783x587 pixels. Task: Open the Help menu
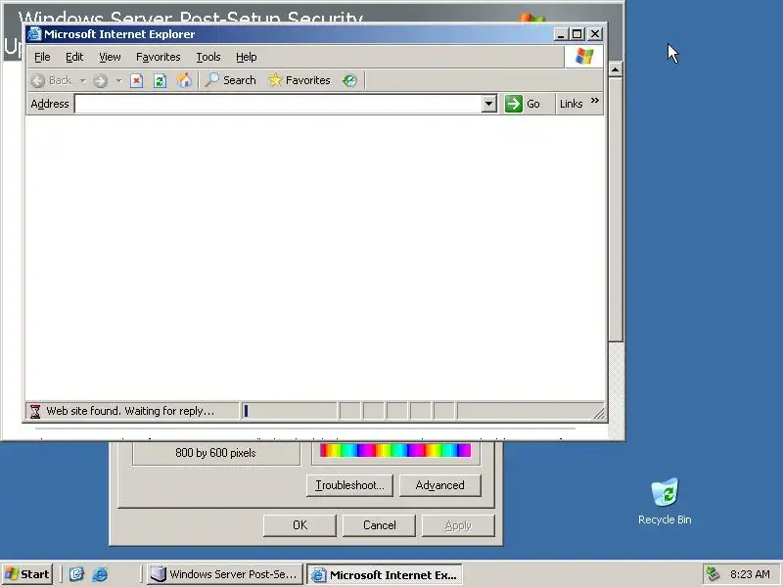tap(247, 57)
